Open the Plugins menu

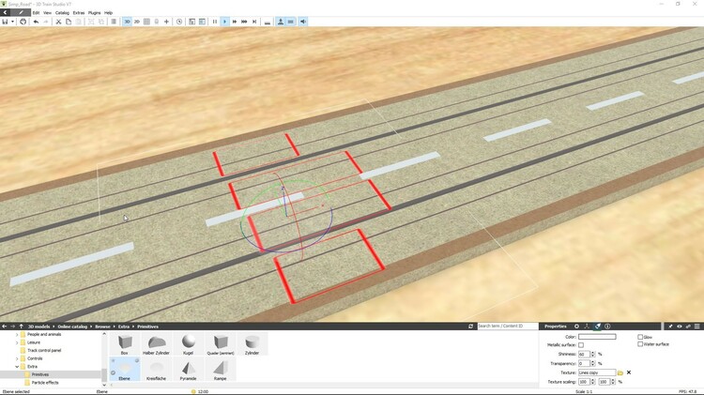click(x=94, y=13)
